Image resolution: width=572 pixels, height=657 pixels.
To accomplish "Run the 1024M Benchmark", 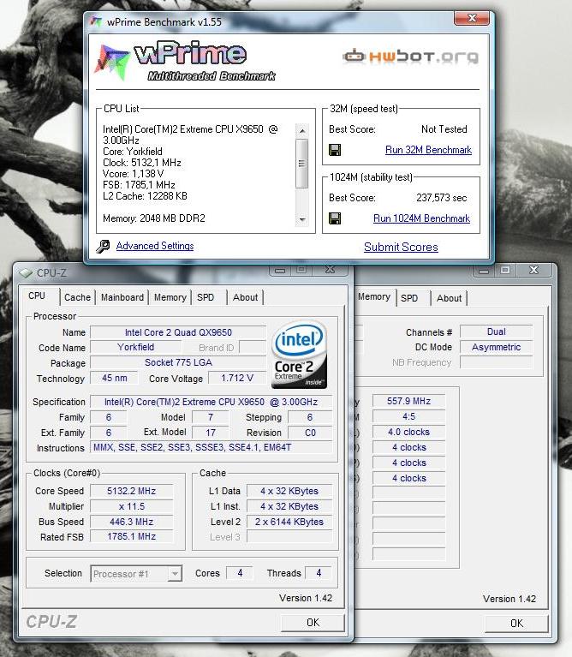I will click(421, 218).
